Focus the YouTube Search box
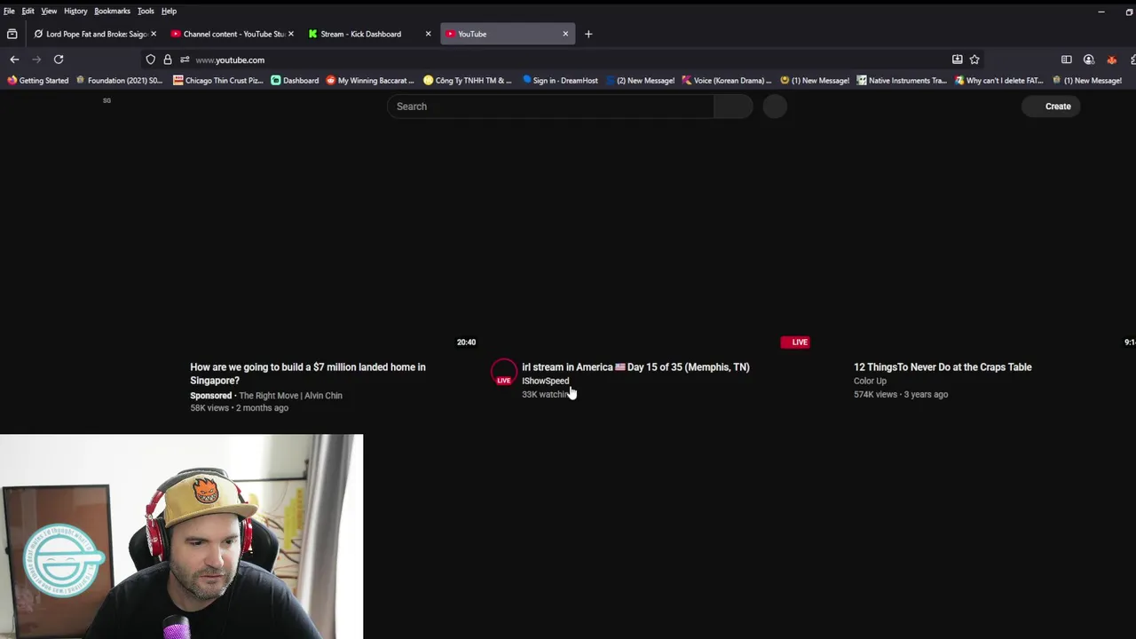Viewport: 1136px width, 639px height. pos(550,106)
